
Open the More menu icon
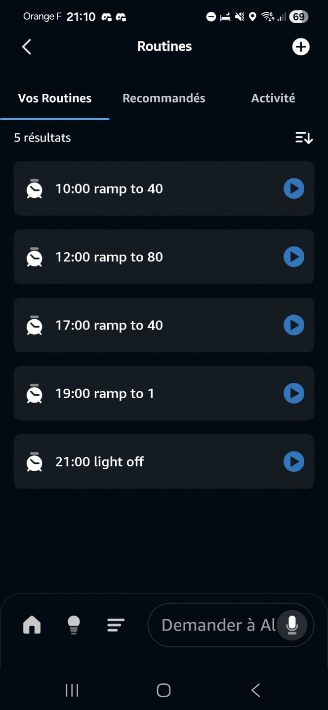pos(116,625)
